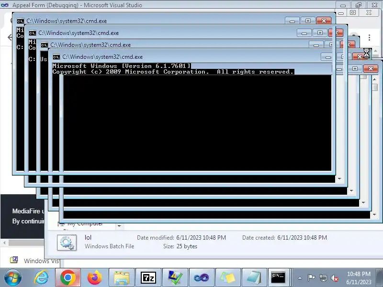Click the 'Size: 25 bytes' value
This screenshot has width=383, height=287.
click(187, 246)
